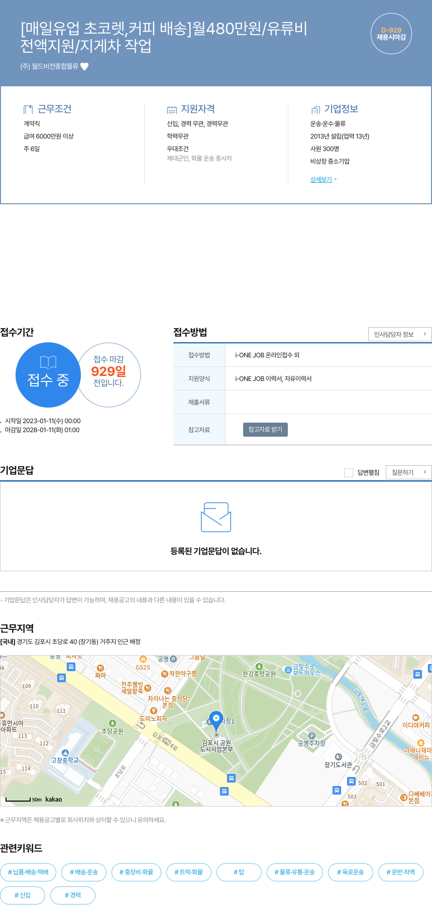Click the 질문하기 button
Screen dimensions: 432x905
pyautogui.click(x=409, y=472)
